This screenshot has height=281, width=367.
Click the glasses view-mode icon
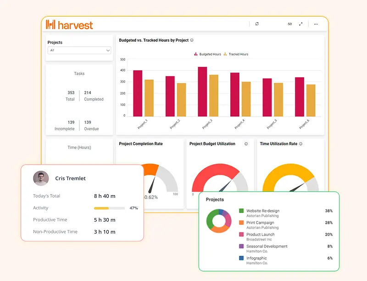[290, 24]
